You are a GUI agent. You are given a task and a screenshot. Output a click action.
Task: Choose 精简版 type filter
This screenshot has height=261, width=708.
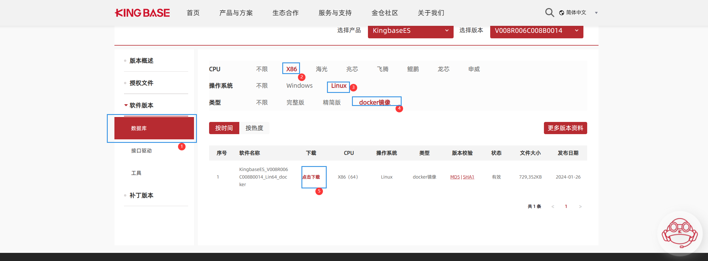tap(332, 102)
